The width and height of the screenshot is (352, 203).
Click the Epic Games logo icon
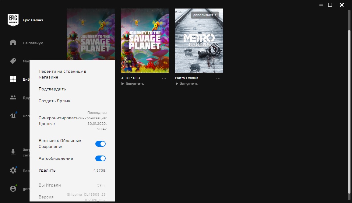pos(13,20)
